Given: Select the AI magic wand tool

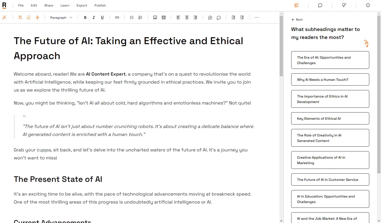Looking at the screenshot, I should 4,17.
